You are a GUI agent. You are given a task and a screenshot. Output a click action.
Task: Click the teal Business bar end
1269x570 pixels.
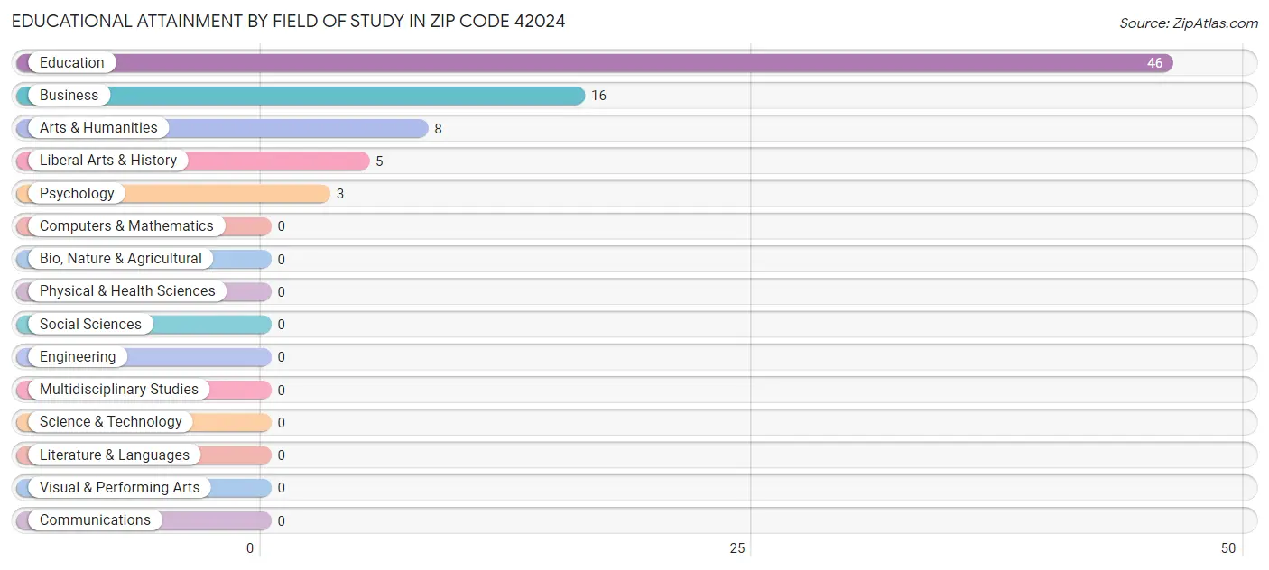576,96
